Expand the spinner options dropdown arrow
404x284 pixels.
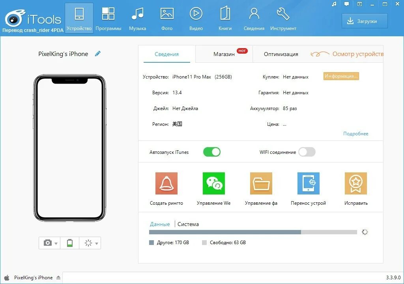(97, 243)
